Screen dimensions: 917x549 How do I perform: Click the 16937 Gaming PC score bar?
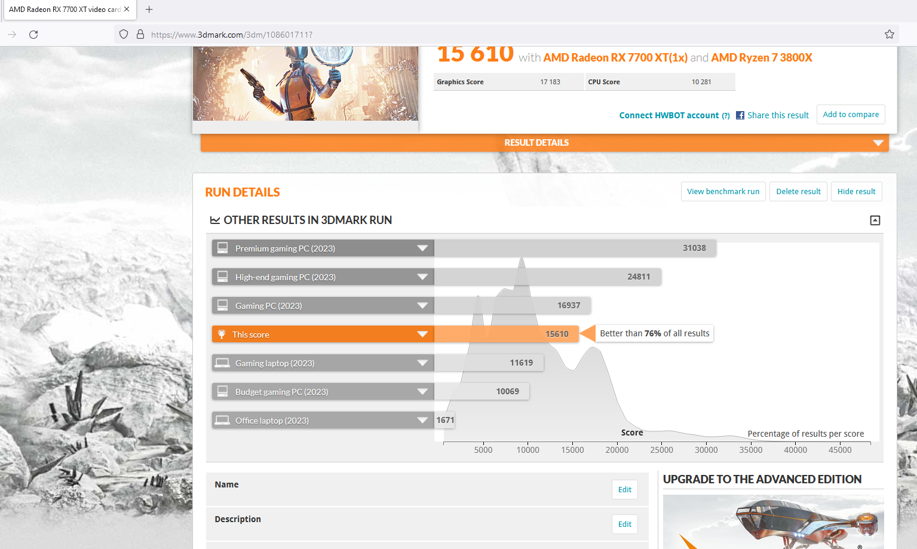pos(513,305)
